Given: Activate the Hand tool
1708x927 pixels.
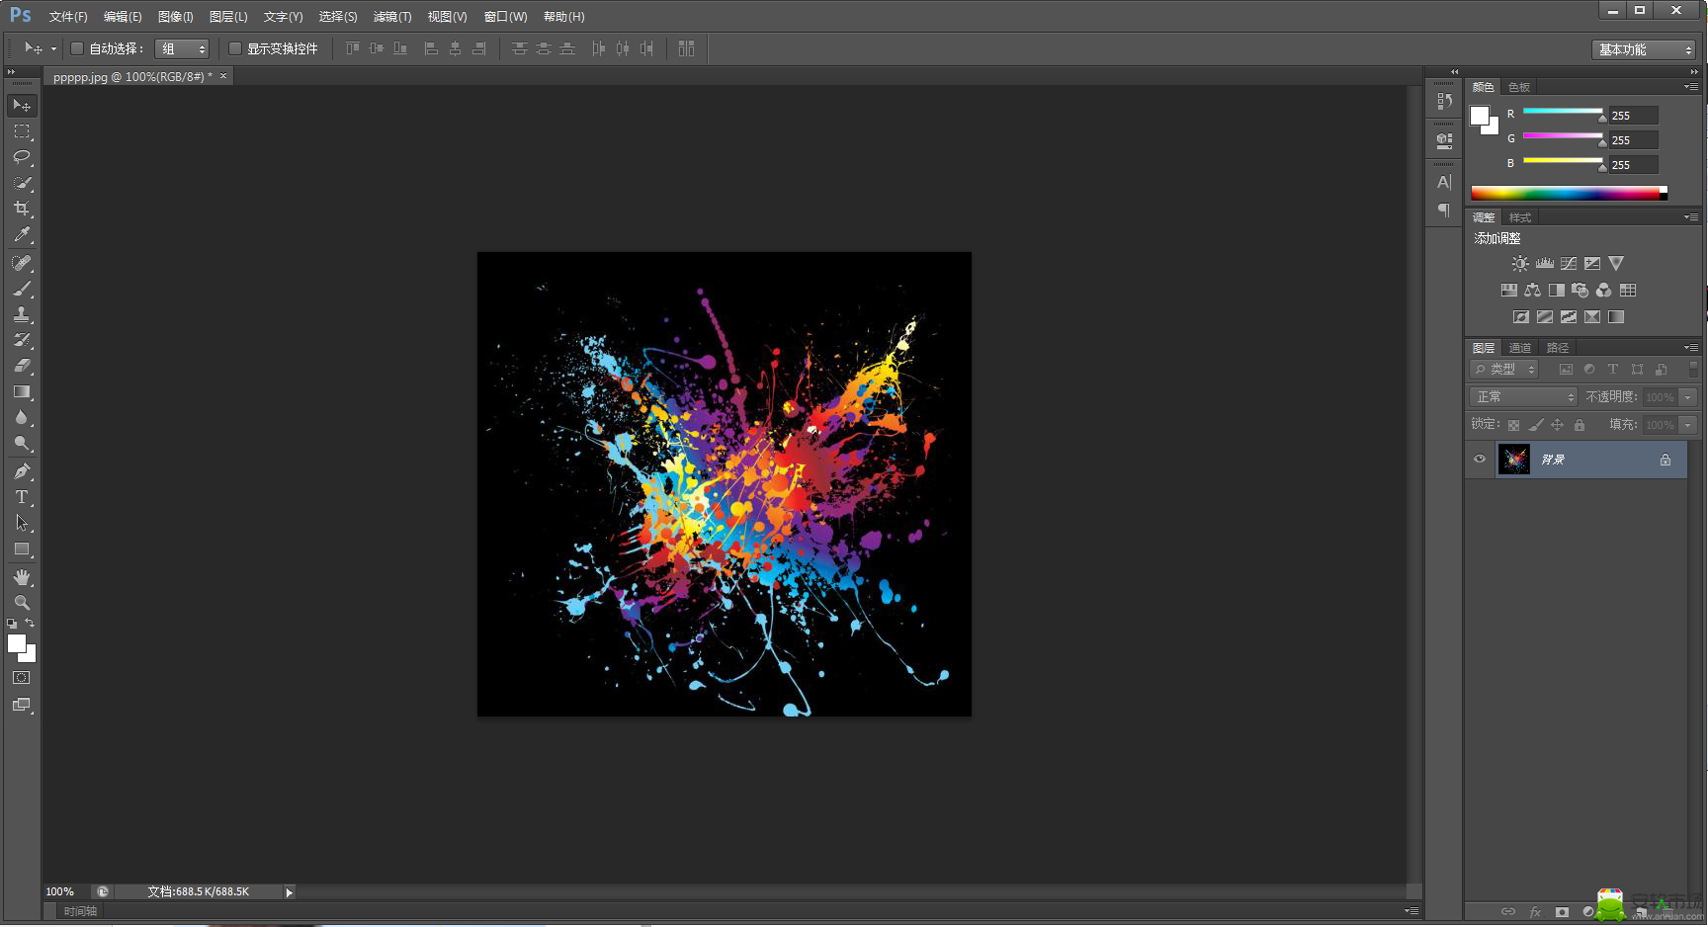Looking at the screenshot, I should (22, 577).
